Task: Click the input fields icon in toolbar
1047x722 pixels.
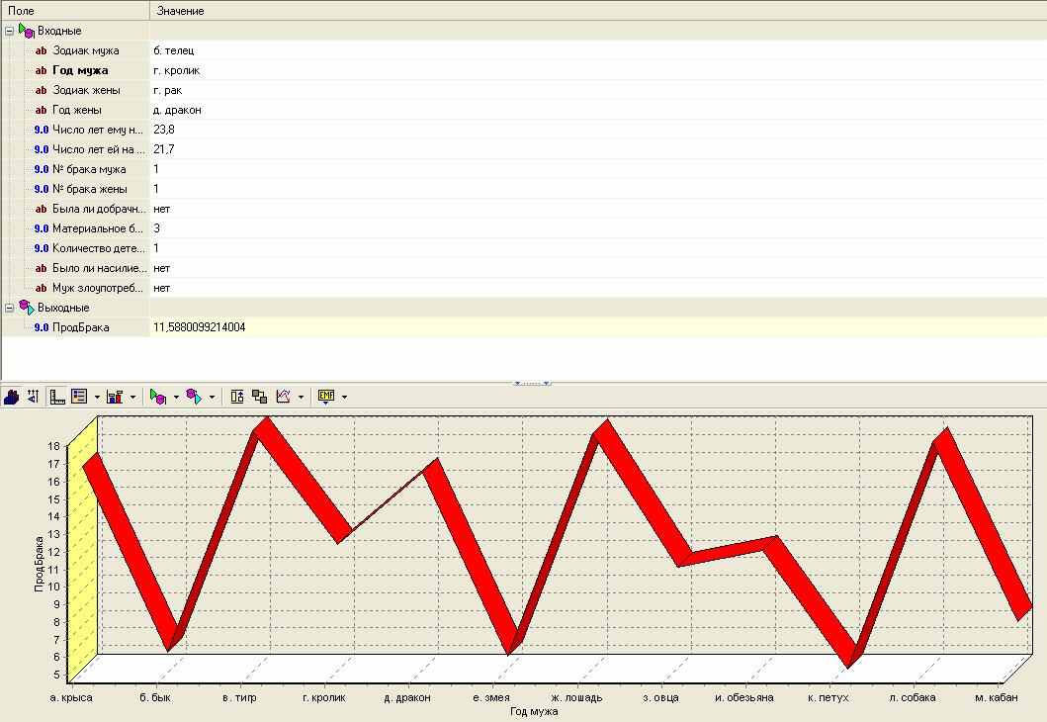Action: click(158, 397)
